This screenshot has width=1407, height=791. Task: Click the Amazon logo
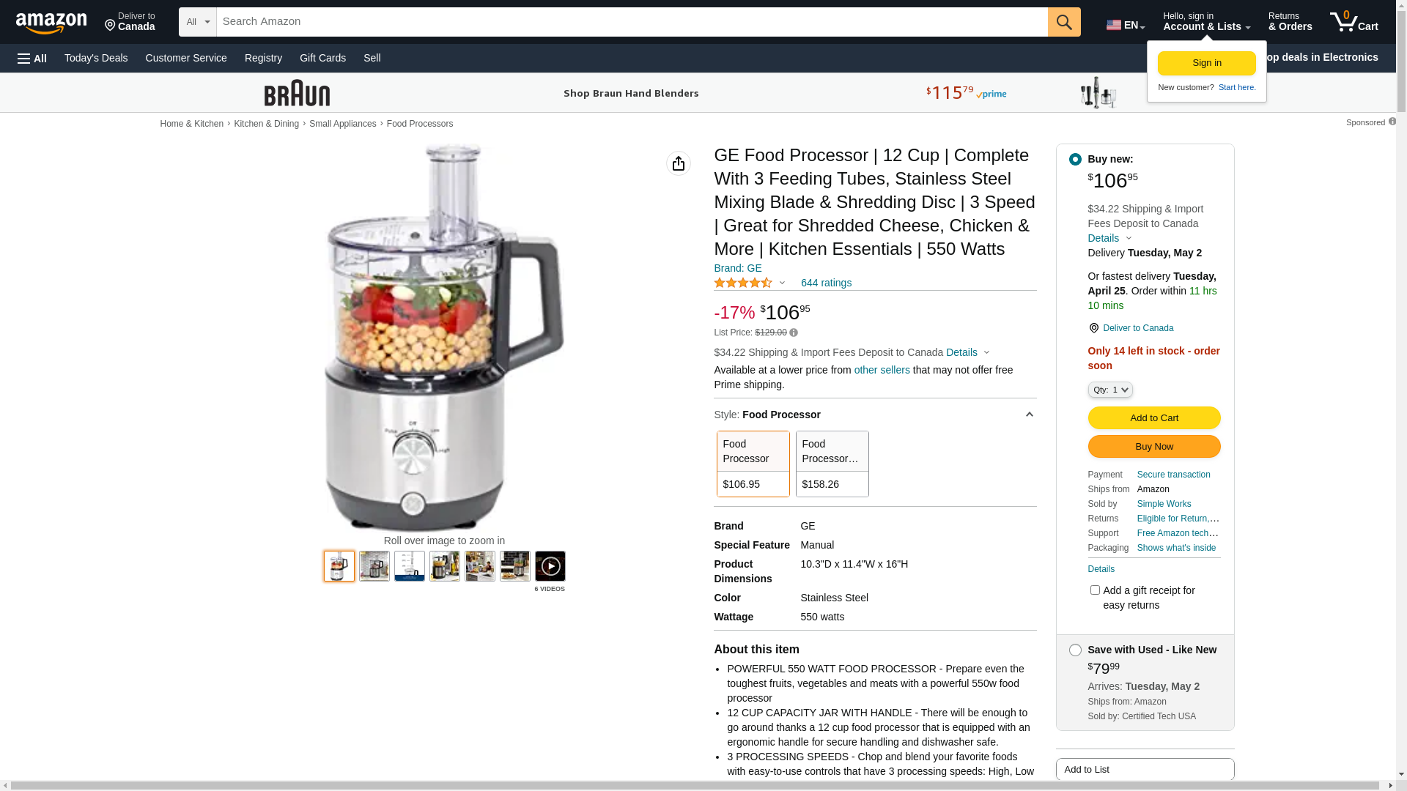(51, 23)
